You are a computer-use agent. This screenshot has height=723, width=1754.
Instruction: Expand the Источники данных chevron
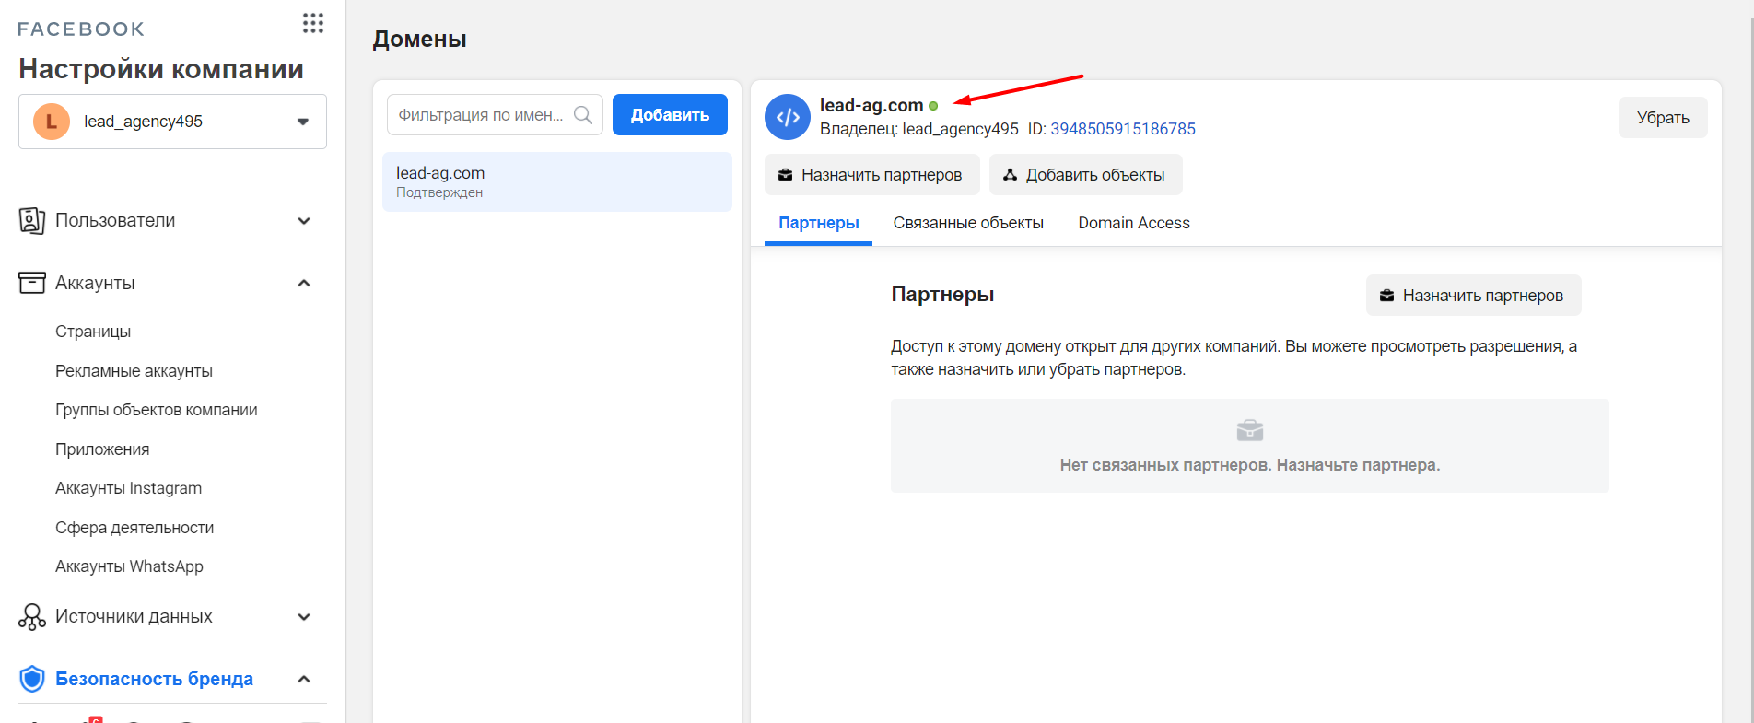click(x=304, y=617)
